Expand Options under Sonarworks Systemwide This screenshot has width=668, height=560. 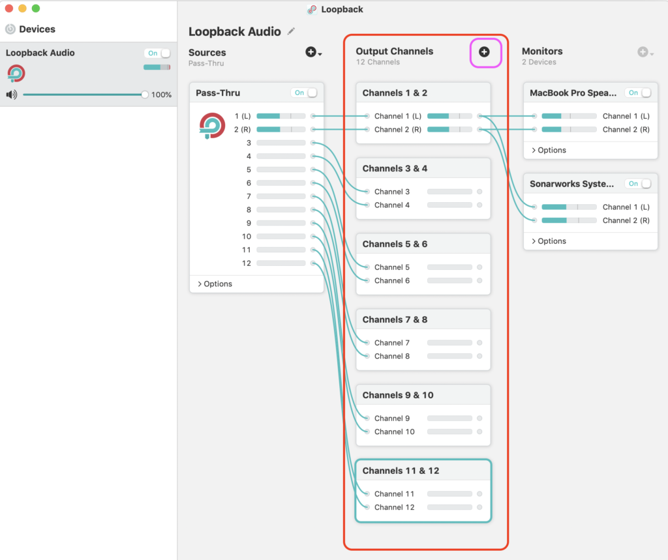549,241
